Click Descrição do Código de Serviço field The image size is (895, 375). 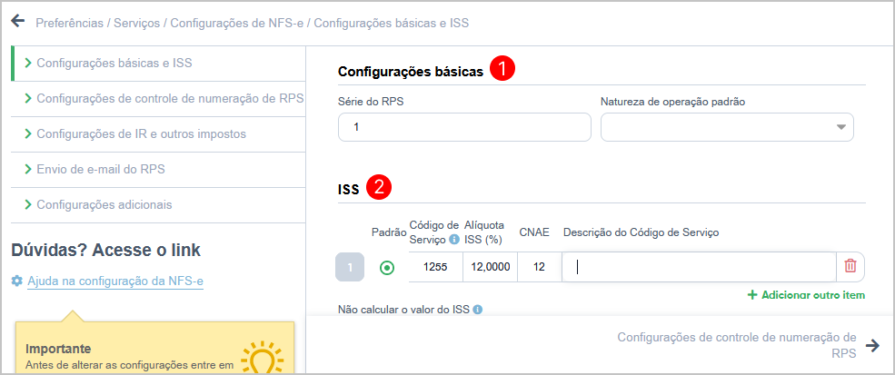(x=699, y=267)
